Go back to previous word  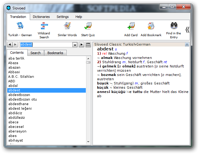(10, 45)
